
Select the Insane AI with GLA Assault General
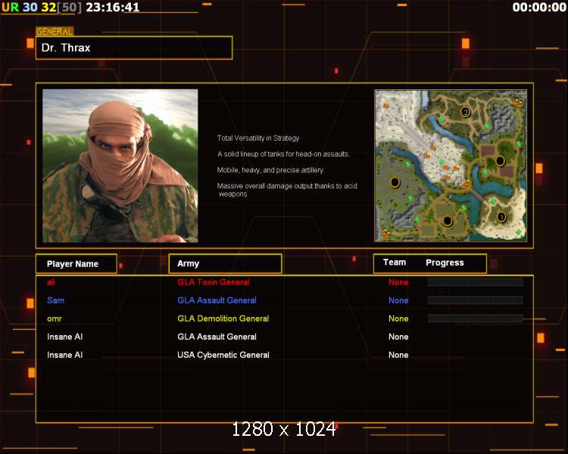tap(65, 337)
